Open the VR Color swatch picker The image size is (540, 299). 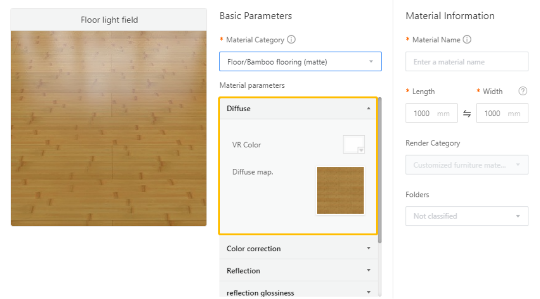(x=354, y=145)
